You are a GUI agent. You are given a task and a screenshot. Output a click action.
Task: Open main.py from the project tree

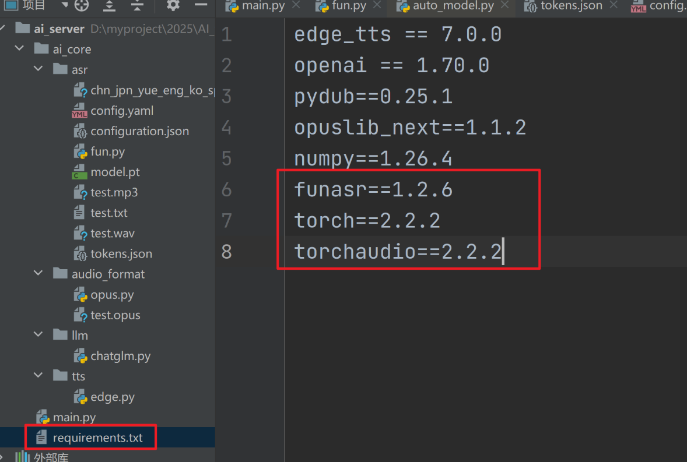[74, 417]
